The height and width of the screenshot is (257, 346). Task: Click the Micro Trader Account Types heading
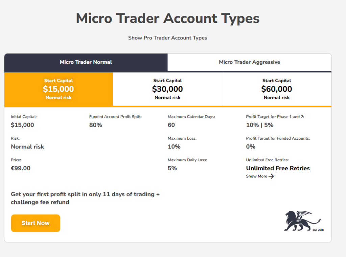tap(168, 19)
